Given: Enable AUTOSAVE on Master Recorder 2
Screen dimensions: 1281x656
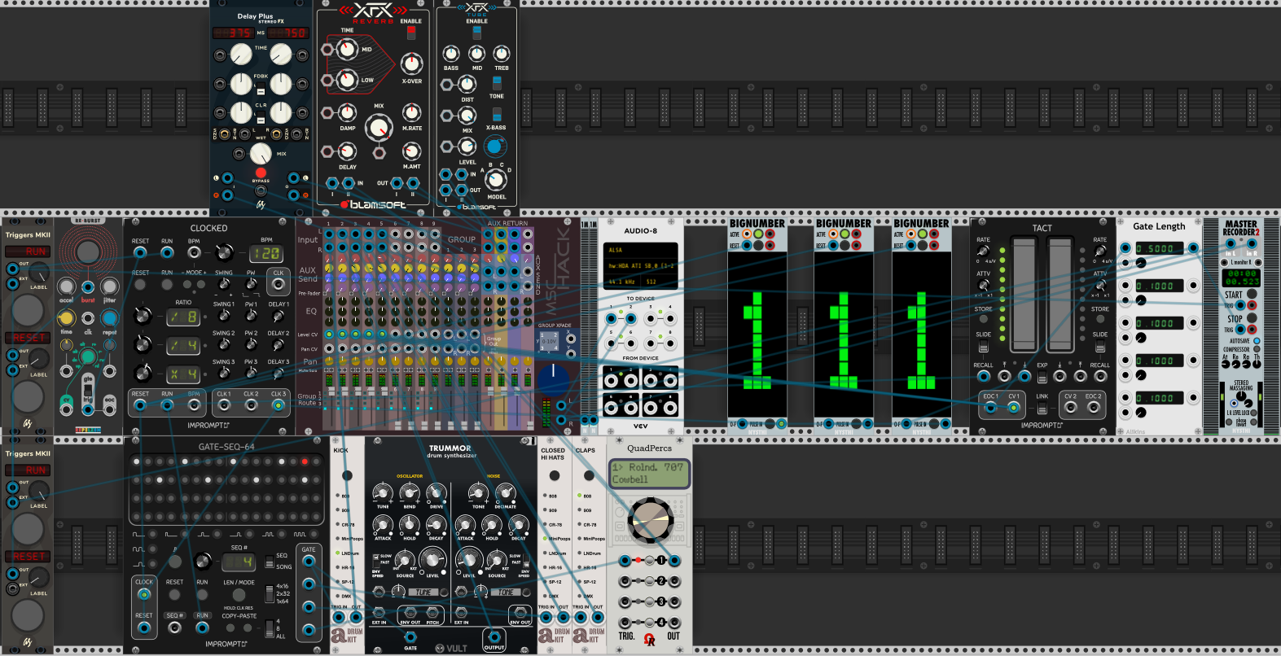Looking at the screenshot, I should (x=1257, y=341).
